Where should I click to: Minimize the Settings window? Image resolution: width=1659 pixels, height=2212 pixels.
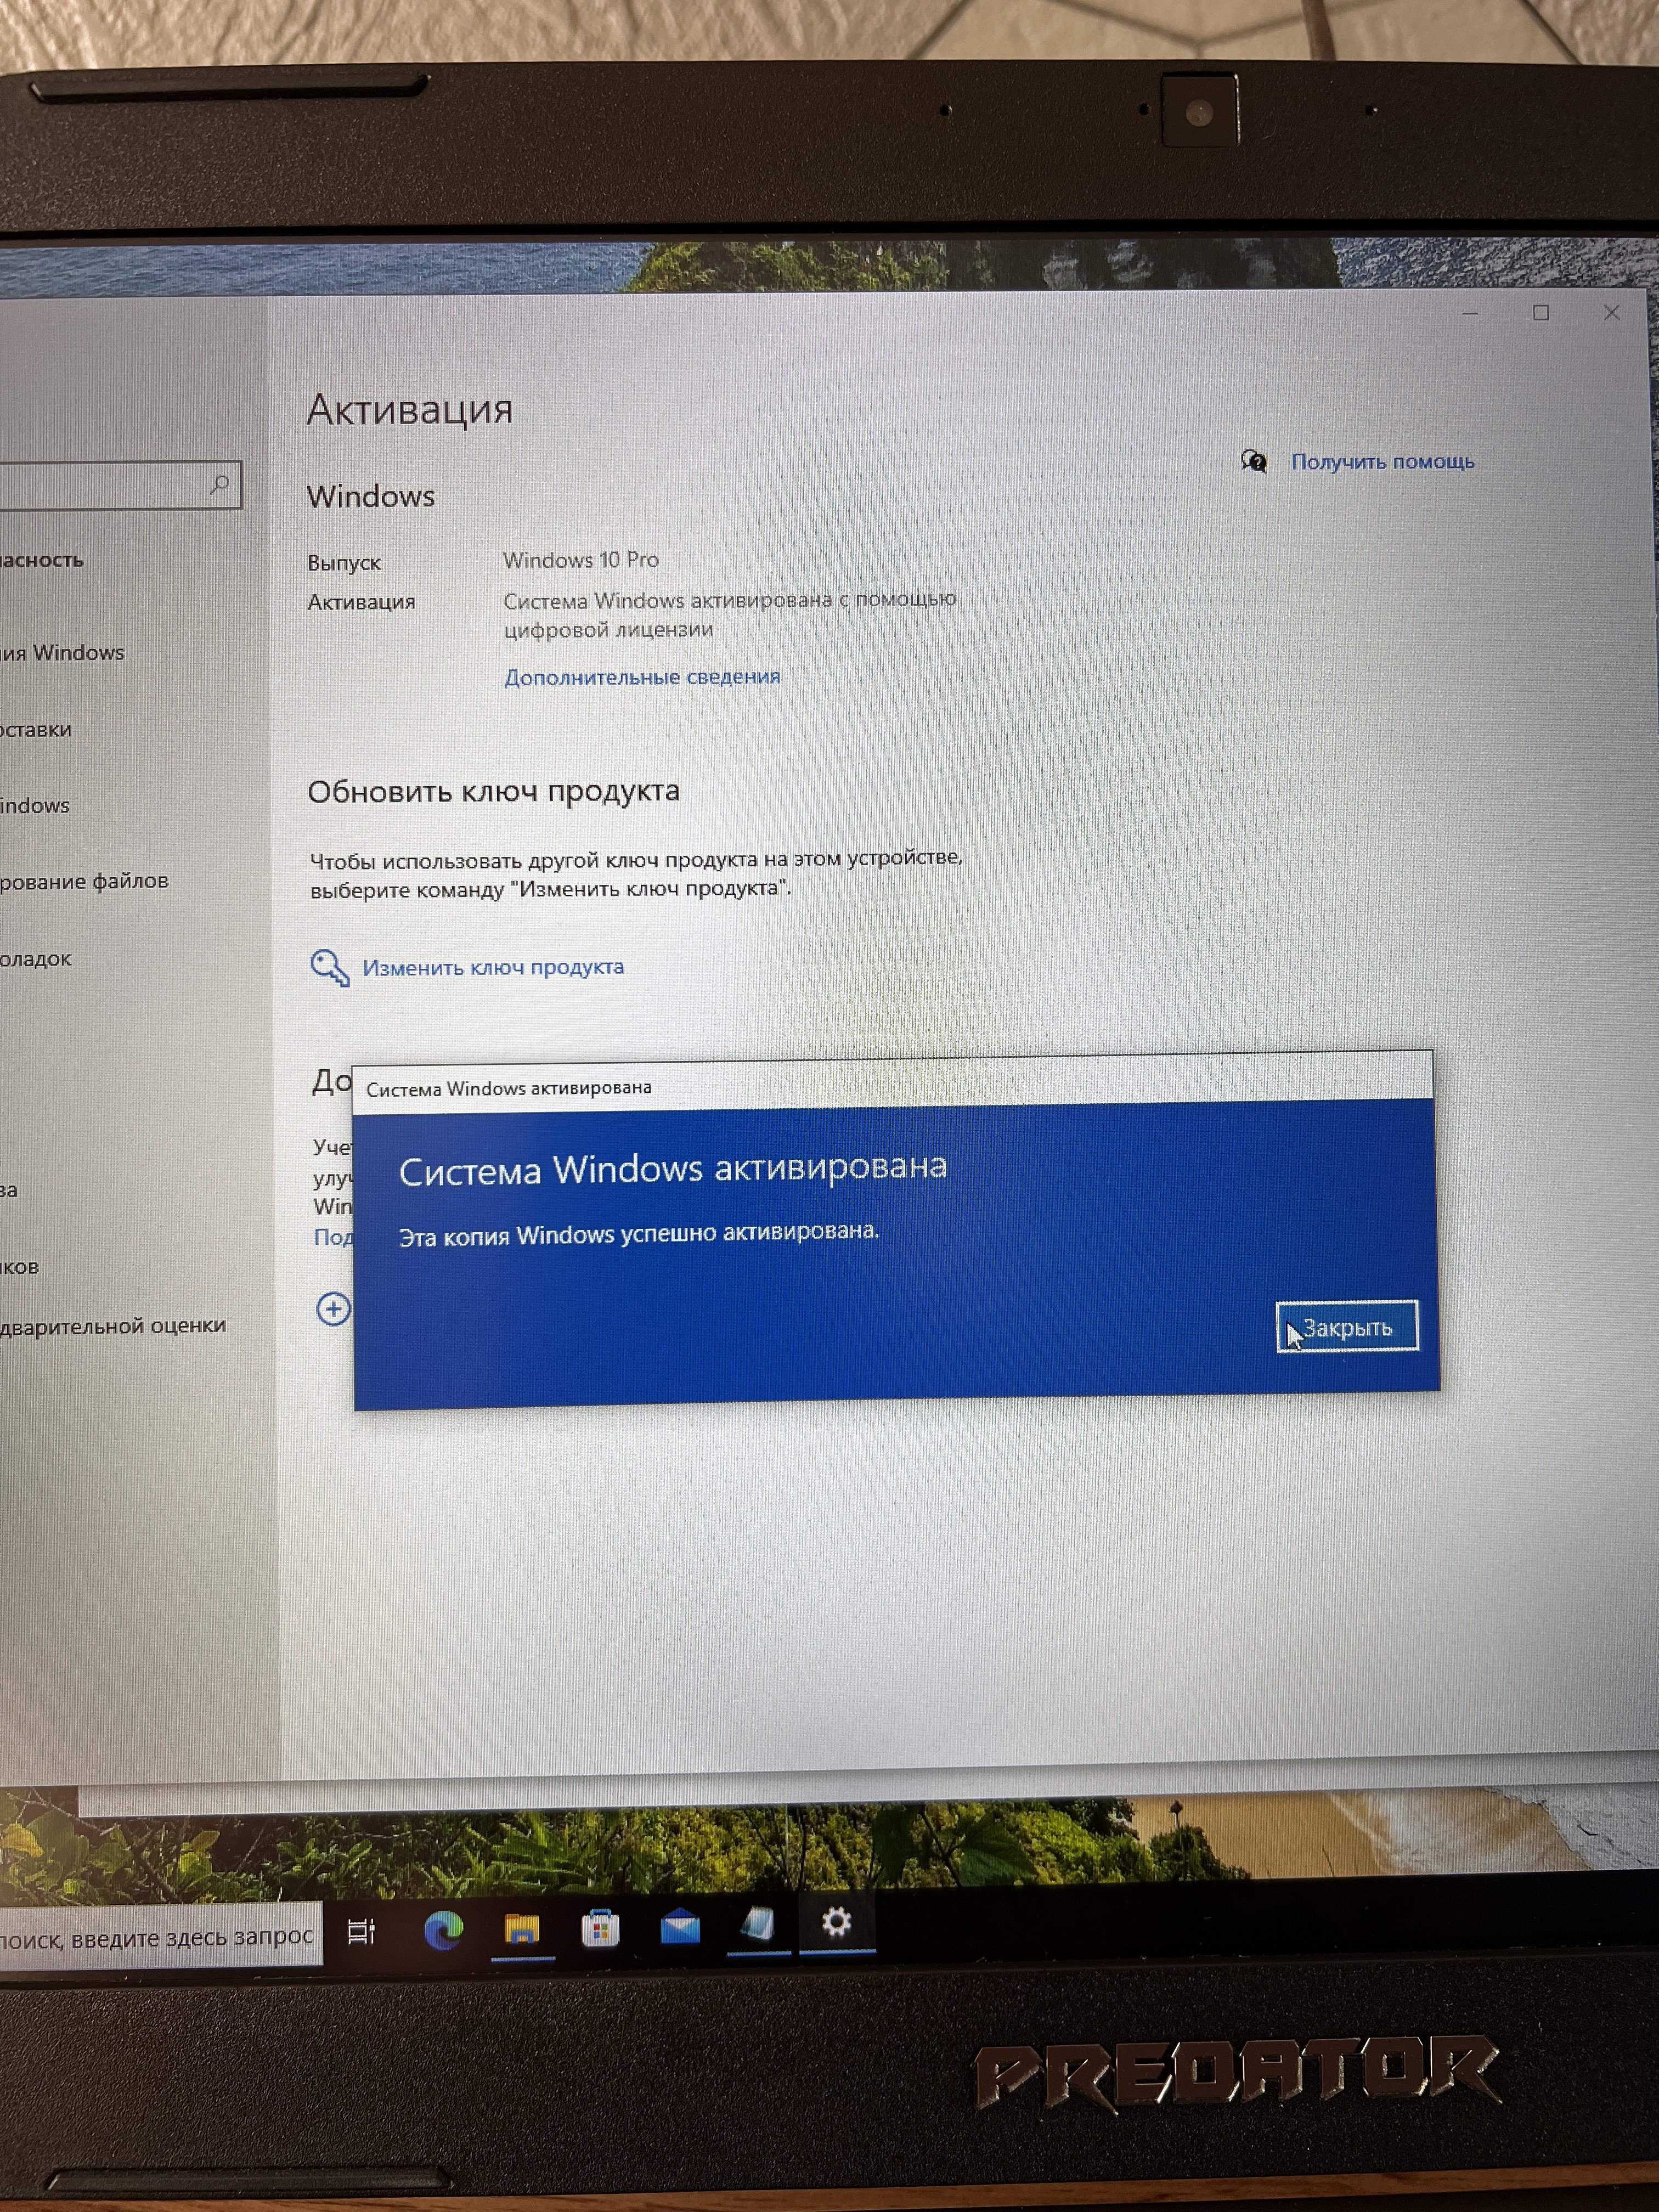[1470, 313]
